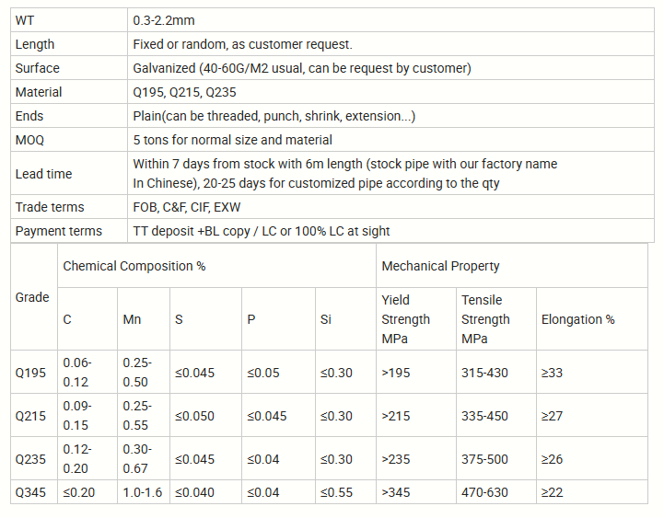Click the "Q345" grade cell
Viewport: 664px width, 518px height.
point(33,492)
